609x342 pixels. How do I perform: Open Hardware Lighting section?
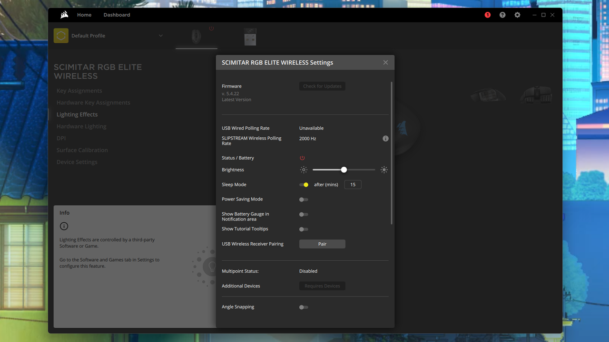click(x=81, y=126)
